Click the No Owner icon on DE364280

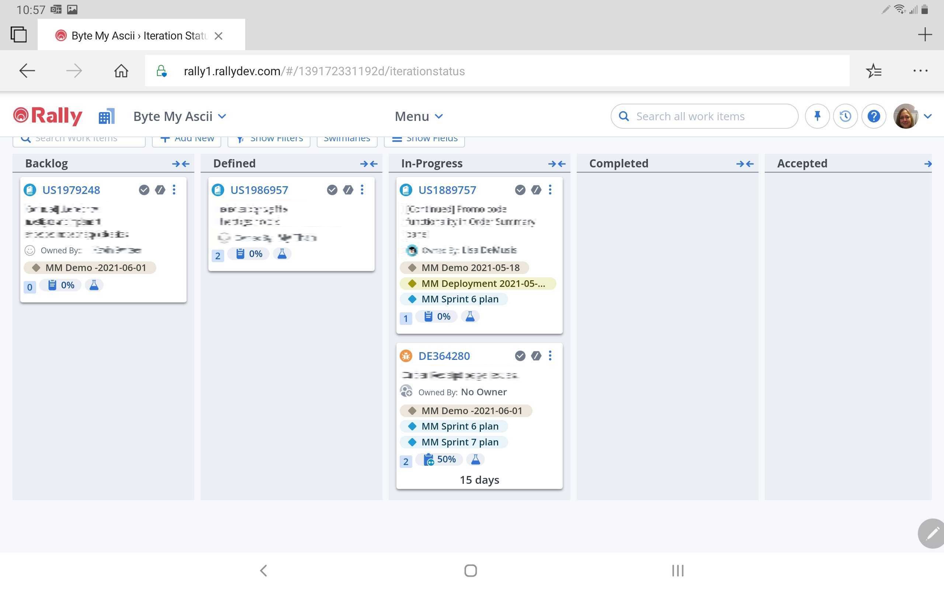(406, 391)
